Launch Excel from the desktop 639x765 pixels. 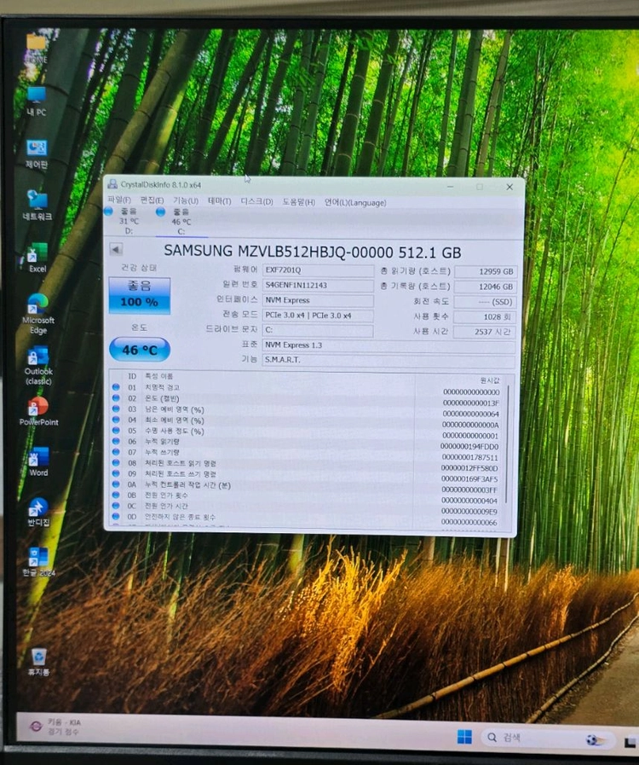tap(37, 258)
